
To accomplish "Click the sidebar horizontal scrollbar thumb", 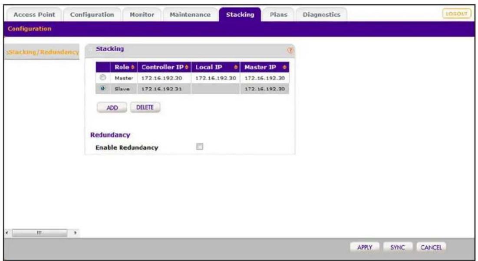I will tap(40, 233).
